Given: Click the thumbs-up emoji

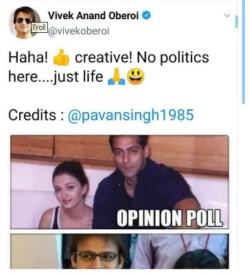Looking at the screenshot, I should pyautogui.click(x=61, y=57).
